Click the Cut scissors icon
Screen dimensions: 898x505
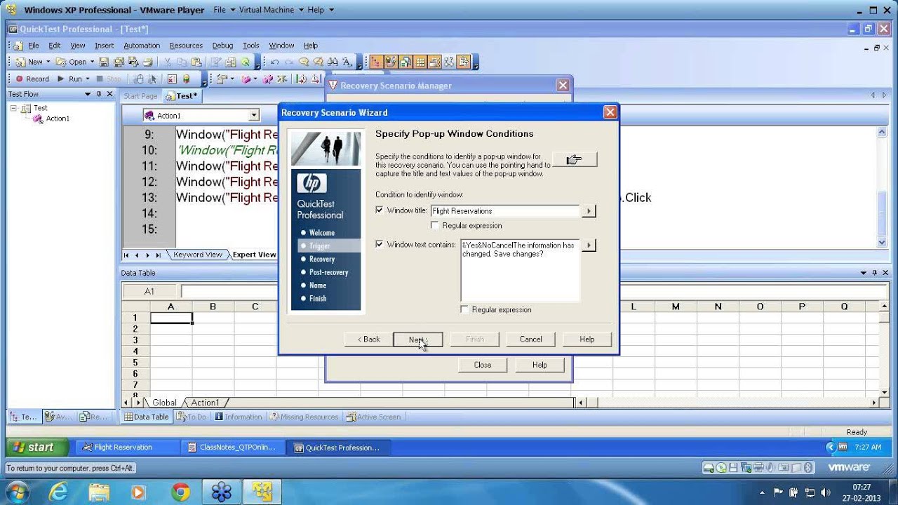pos(168,62)
